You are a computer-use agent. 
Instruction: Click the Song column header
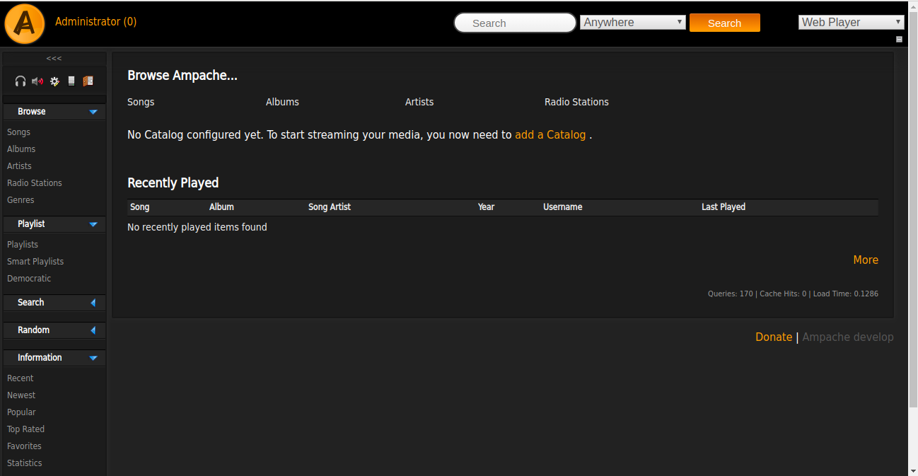tap(140, 207)
